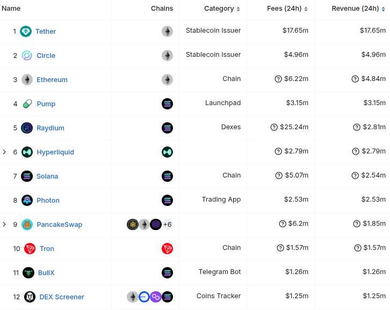390x310 pixels.
Task: Click the question icon next to Ethereum revenue
Action: [355, 79]
